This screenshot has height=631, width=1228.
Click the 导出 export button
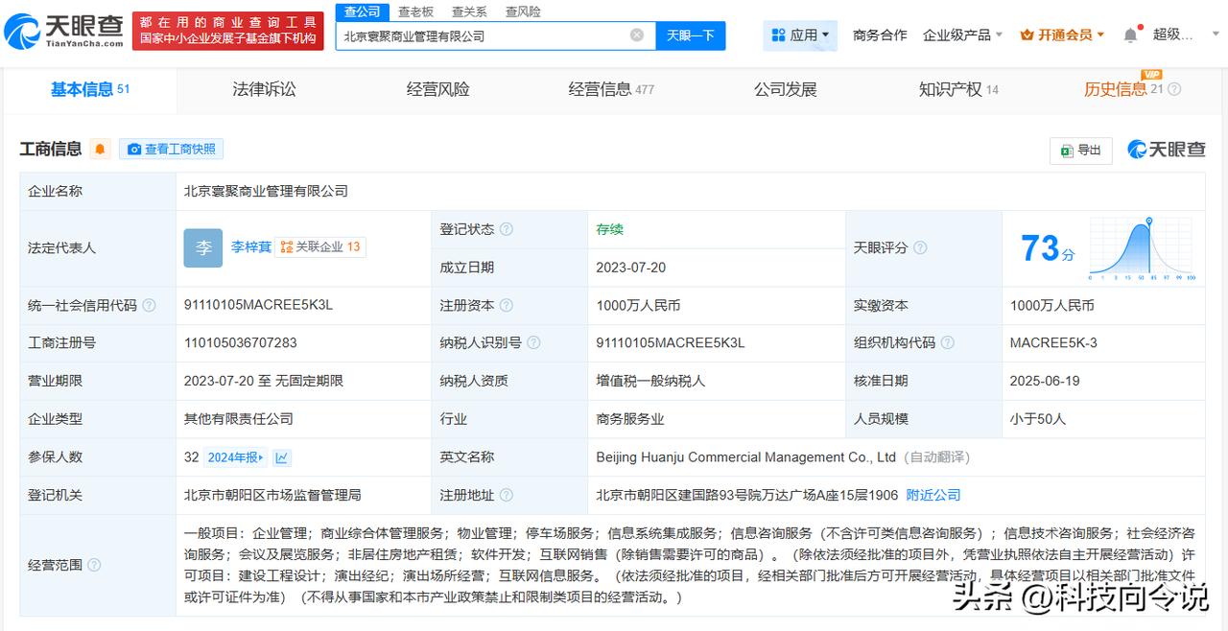coord(1081,151)
